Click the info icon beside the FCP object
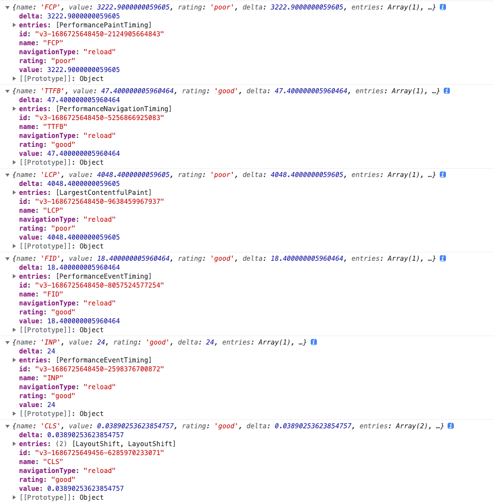This screenshot has height=502, width=494. [x=443, y=7]
